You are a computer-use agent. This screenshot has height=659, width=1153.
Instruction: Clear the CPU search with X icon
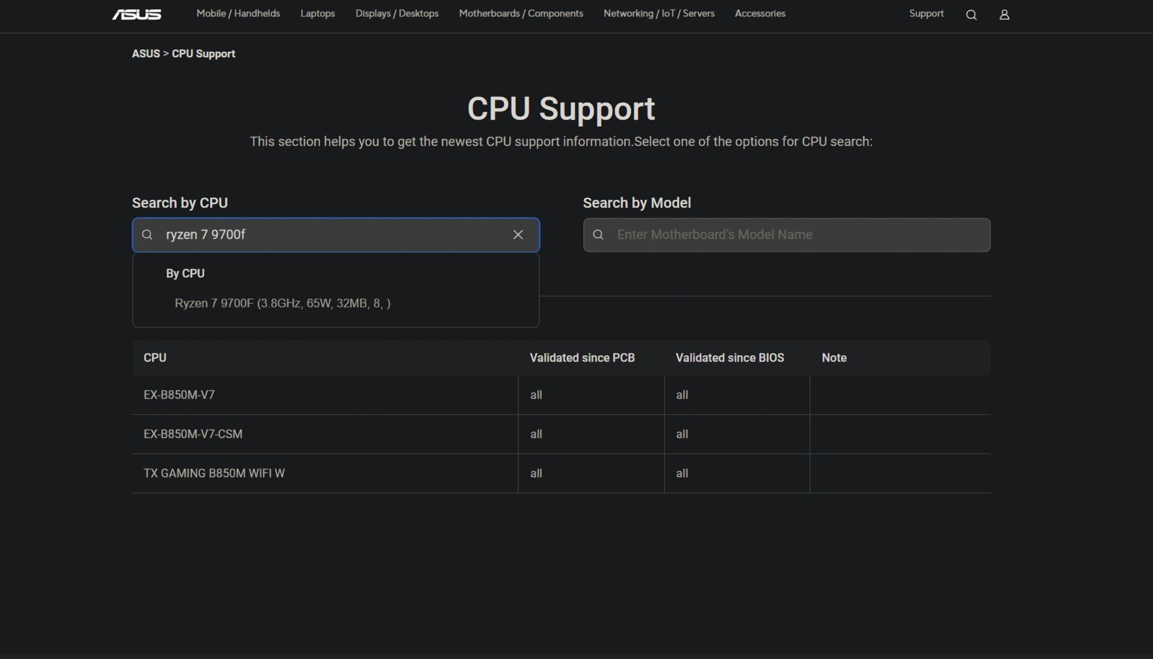518,235
